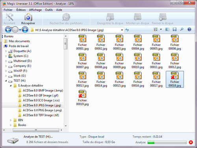Select file Fichier 00012.jpg
This screenshot has width=197, height=148.
pyautogui.click(x=175, y=61)
